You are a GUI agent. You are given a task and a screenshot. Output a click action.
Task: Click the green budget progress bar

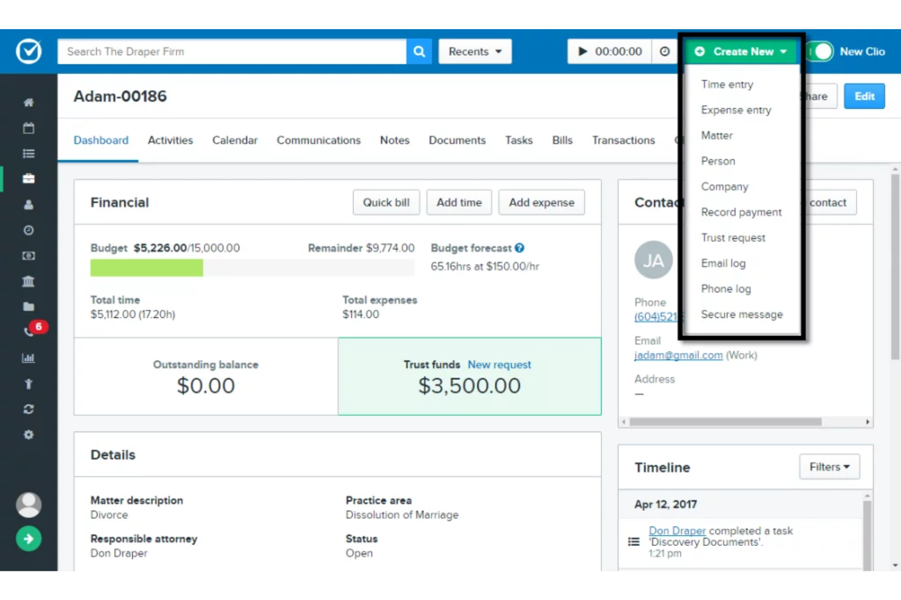coord(146,267)
